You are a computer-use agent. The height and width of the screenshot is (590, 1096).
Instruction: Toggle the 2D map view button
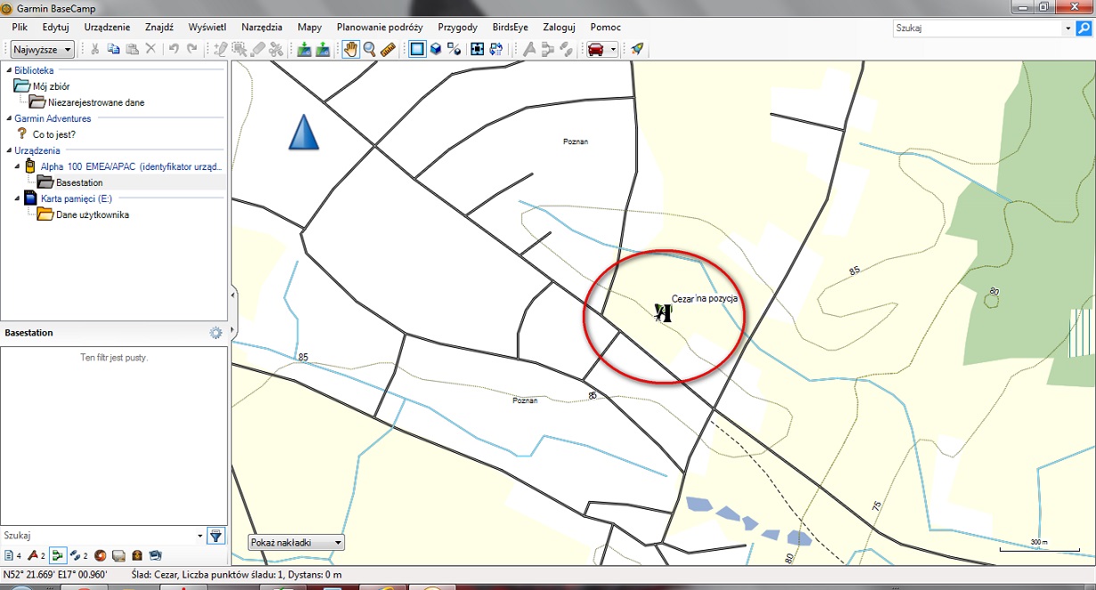[x=416, y=50]
